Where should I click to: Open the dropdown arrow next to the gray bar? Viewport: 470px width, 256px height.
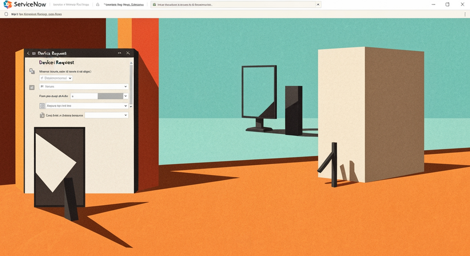126,96
